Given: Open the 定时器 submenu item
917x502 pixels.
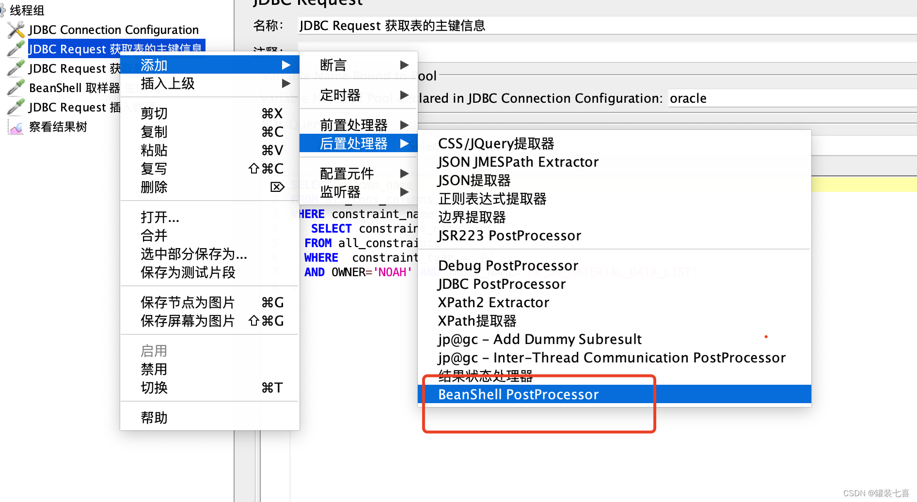Looking at the screenshot, I should [359, 95].
